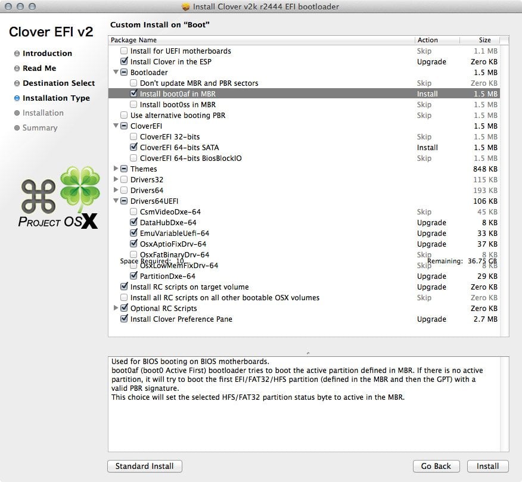Click the Project OSX clover logo

(59, 198)
